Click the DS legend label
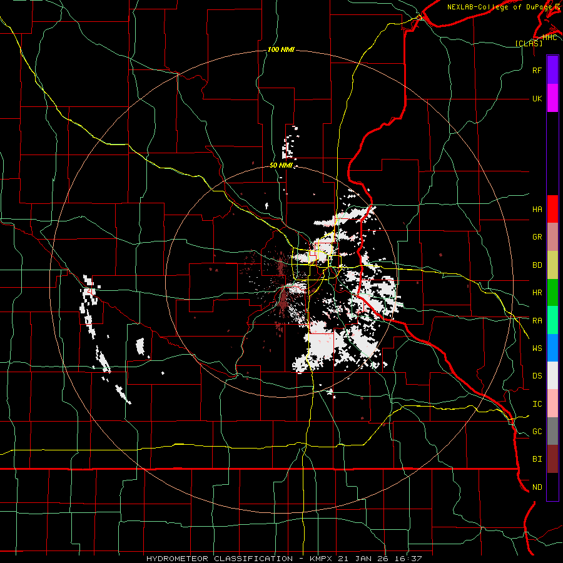563x563 pixels. [x=537, y=376]
